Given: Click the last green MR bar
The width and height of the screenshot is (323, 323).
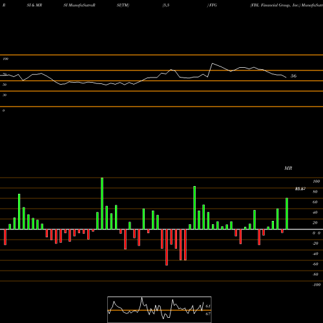Looking at the screenshot, I should click(287, 214).
